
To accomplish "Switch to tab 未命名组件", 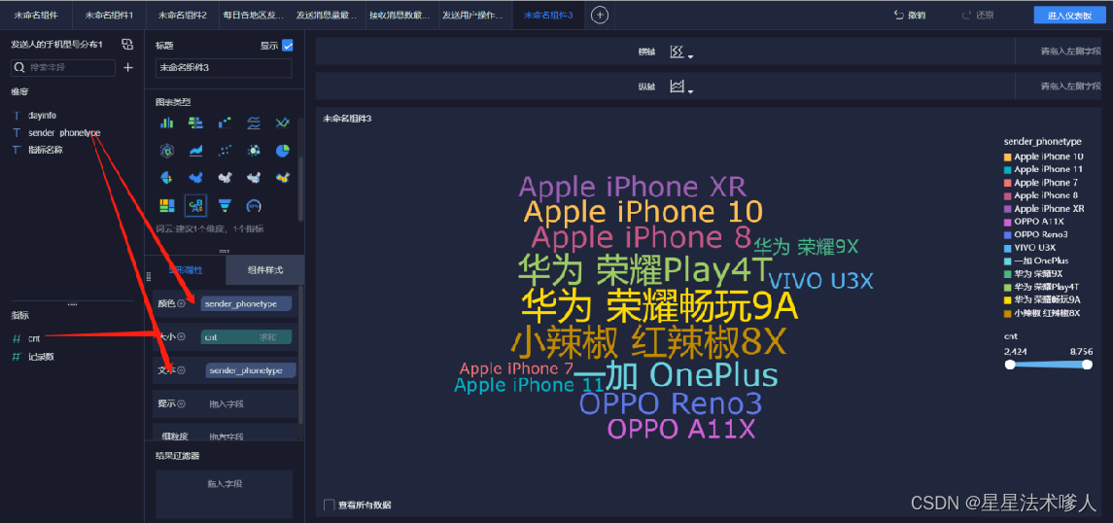I will [x=36, y=15].
